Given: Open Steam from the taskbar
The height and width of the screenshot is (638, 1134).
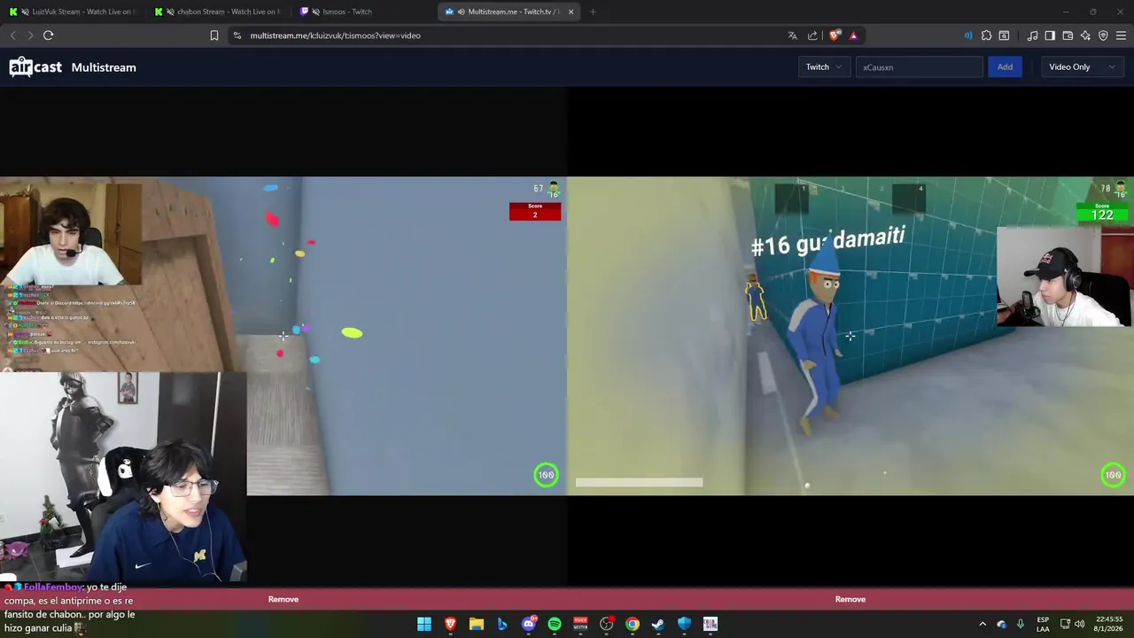Looking at the screenshot, I should click(x=658, y=624).
